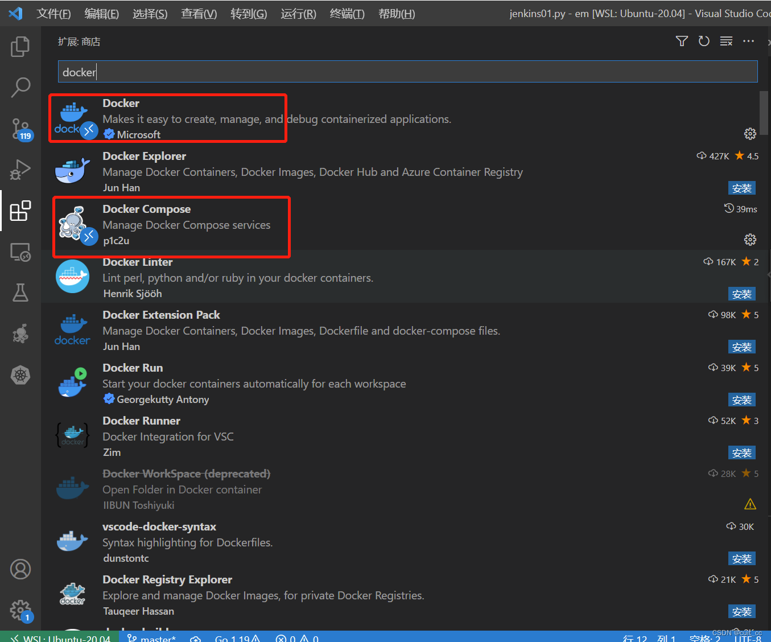Viewport: 771px width, 642px height.
Task: Click Docker Extension Pack icon
Action: [72, 330]
